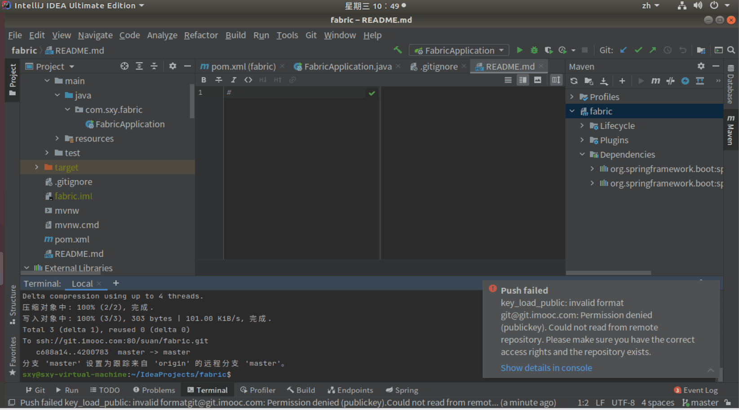739x410 pixels.
Task: Click the Project tree vertical scrollbar
Action: (x=192, y=101)
